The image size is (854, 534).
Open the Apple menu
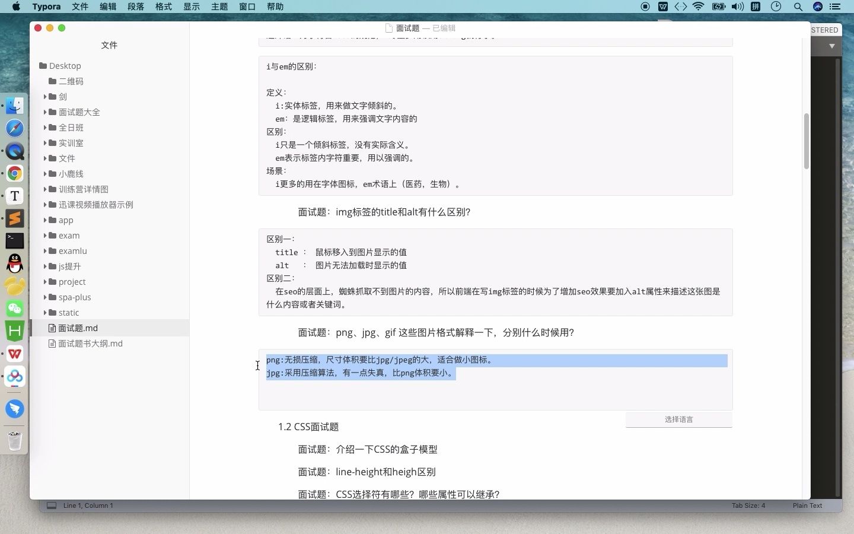(x=16, y=7)
